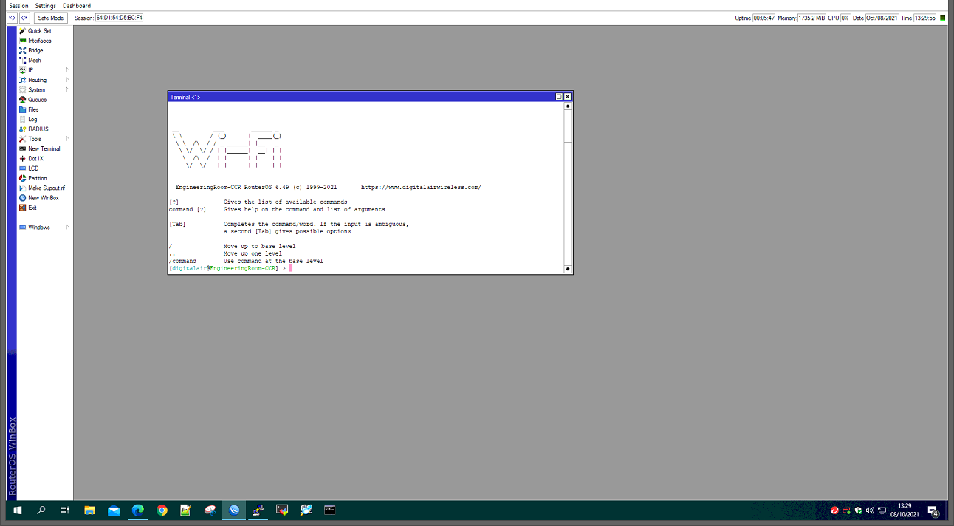Expand the IP submenu
Screen dimensions: 954x526
point(31,70)
